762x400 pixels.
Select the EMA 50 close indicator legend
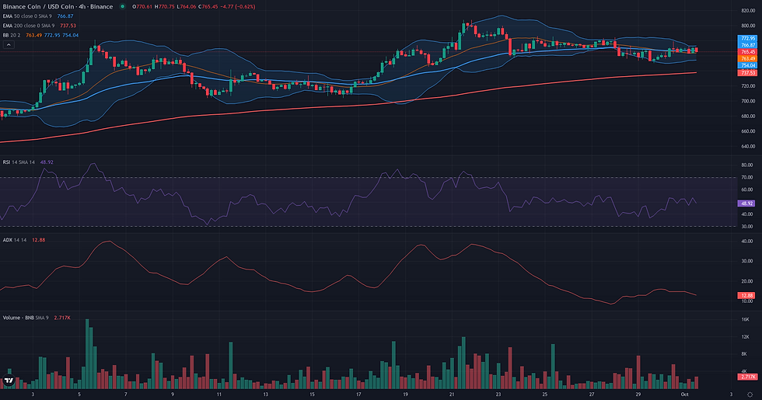click(x=38, y=16)
